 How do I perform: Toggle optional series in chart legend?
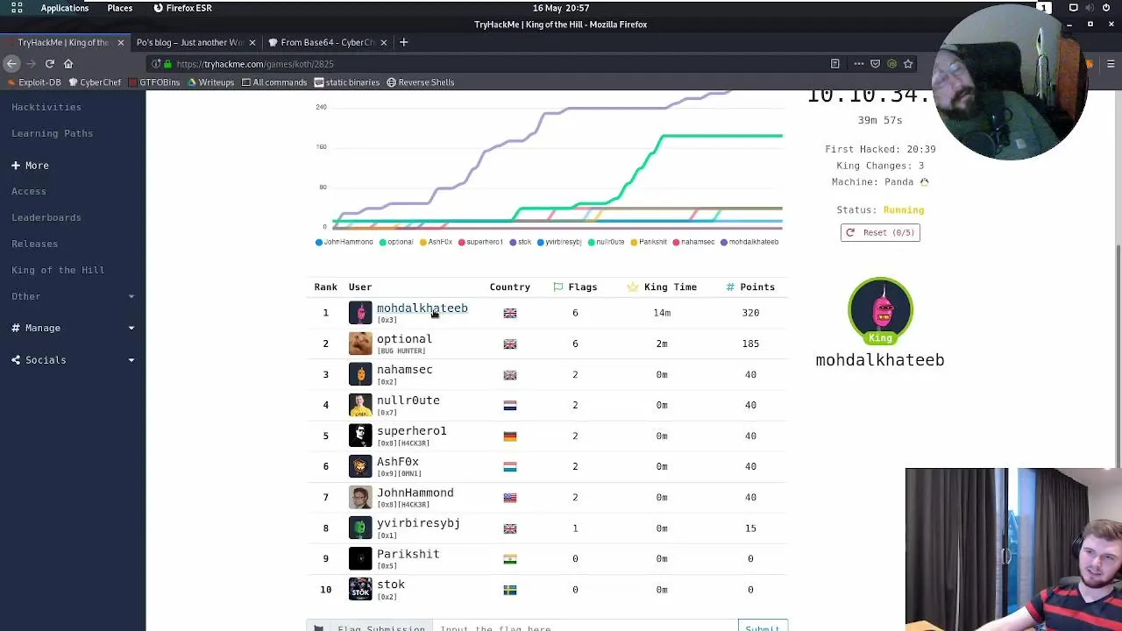396,242
